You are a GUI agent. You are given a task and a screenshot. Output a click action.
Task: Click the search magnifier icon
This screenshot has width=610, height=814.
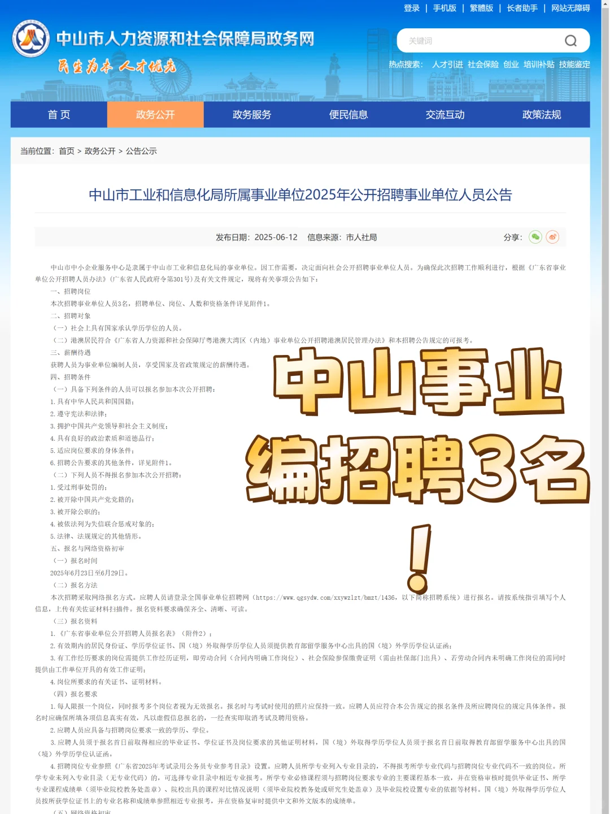(571, 41)
